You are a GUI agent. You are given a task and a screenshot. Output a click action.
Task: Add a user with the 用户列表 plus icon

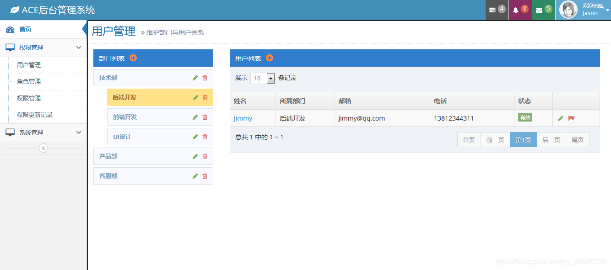(x=270, y=58)
